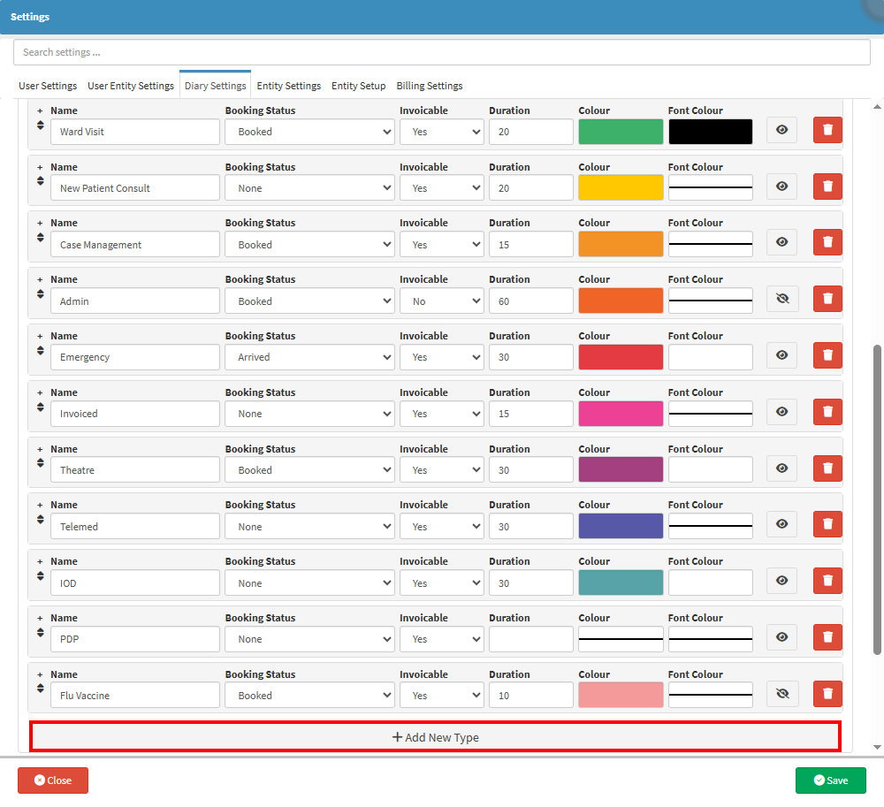Screen dimensions: 884x807
Task: Open the User Entity Settings tab
Action: (131, 86)
